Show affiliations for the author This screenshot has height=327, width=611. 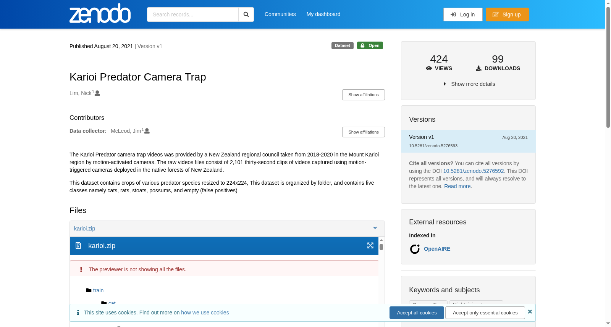click(x=363, y=95)
